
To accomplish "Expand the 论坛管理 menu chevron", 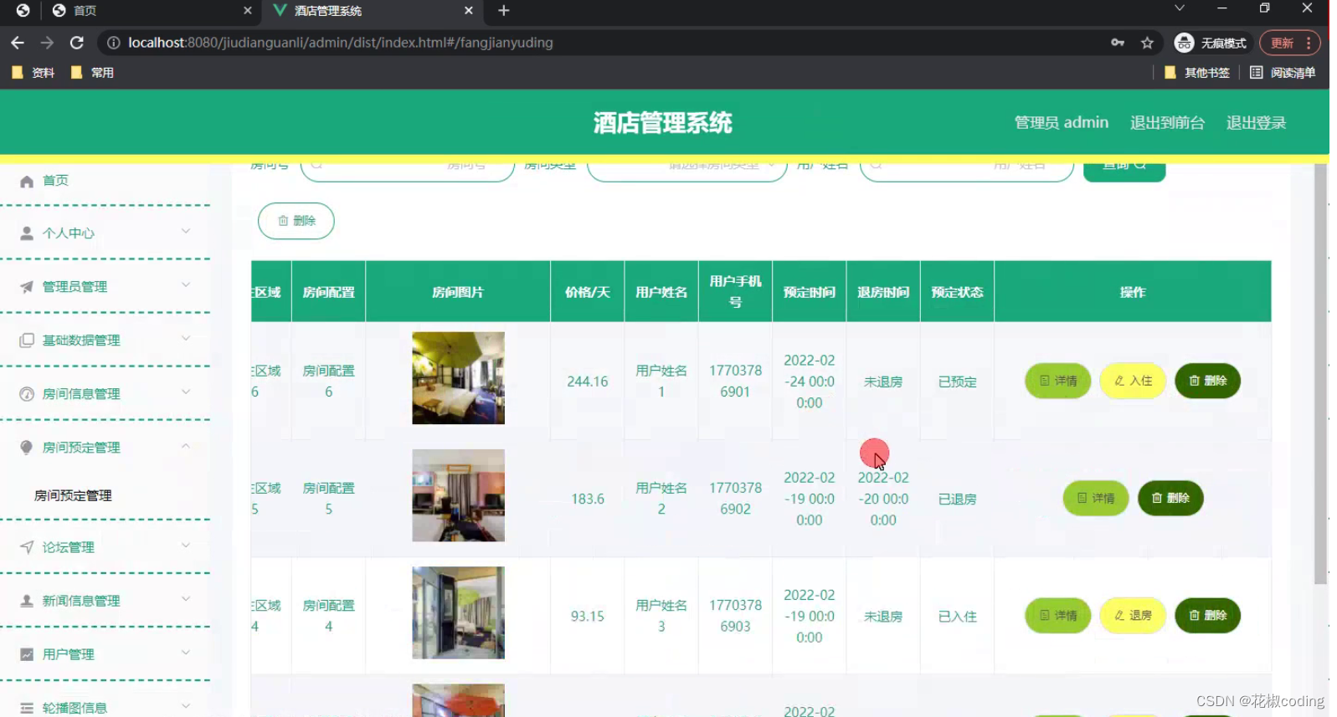I will [x=186, y=545].
